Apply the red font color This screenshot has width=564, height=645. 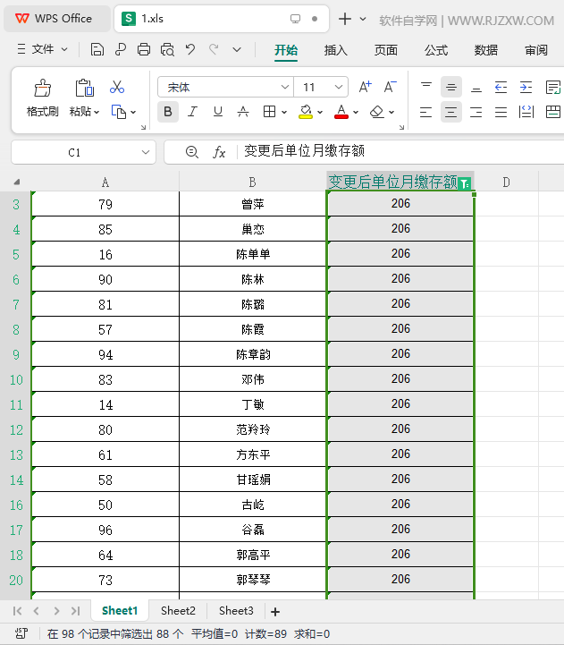pos(341,112)
